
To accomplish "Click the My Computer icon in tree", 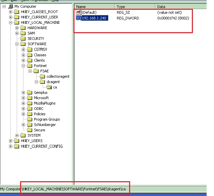I will 11,6.
